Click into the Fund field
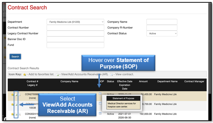213x123 pixels. point(75,45)
